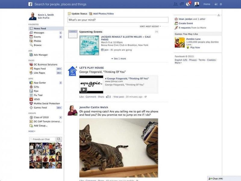Click Create Event link
The width and height of the screenshot is (241, 181).
pos(185,23)
